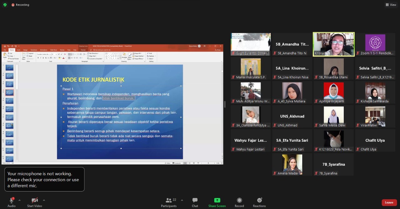Toggle Start Video camera on
Viewport: 400px width, 209px height.
(x=34, y=202)
